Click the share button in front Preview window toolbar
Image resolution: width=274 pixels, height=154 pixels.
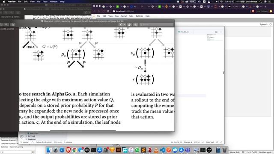(12, 25)
